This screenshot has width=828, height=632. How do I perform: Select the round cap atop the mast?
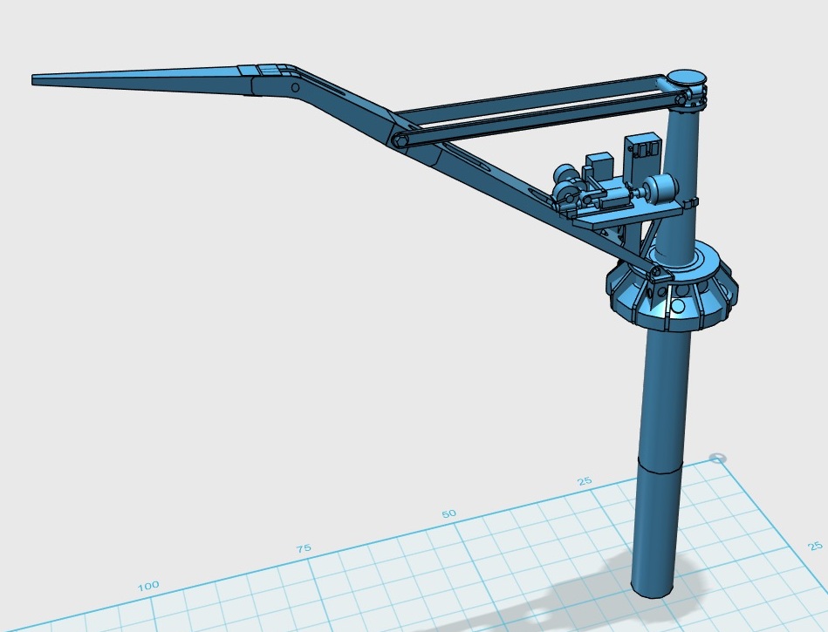(686, 77)
